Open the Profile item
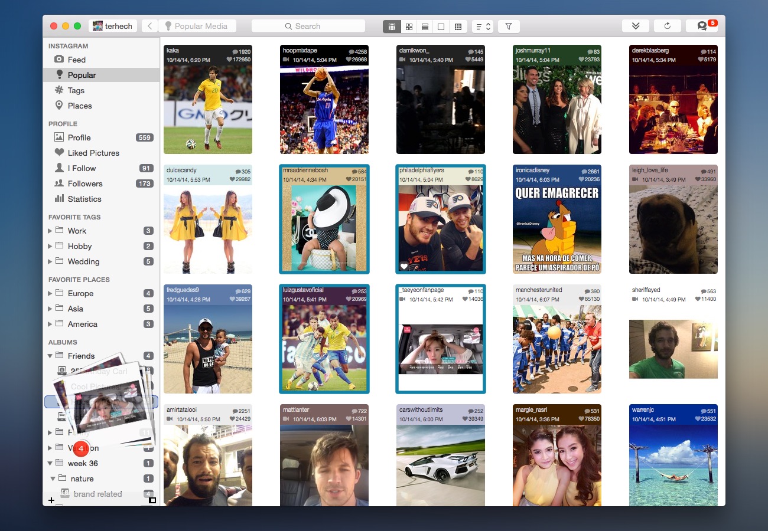Viewport: 768px width, 531px height. click(101, 137)
